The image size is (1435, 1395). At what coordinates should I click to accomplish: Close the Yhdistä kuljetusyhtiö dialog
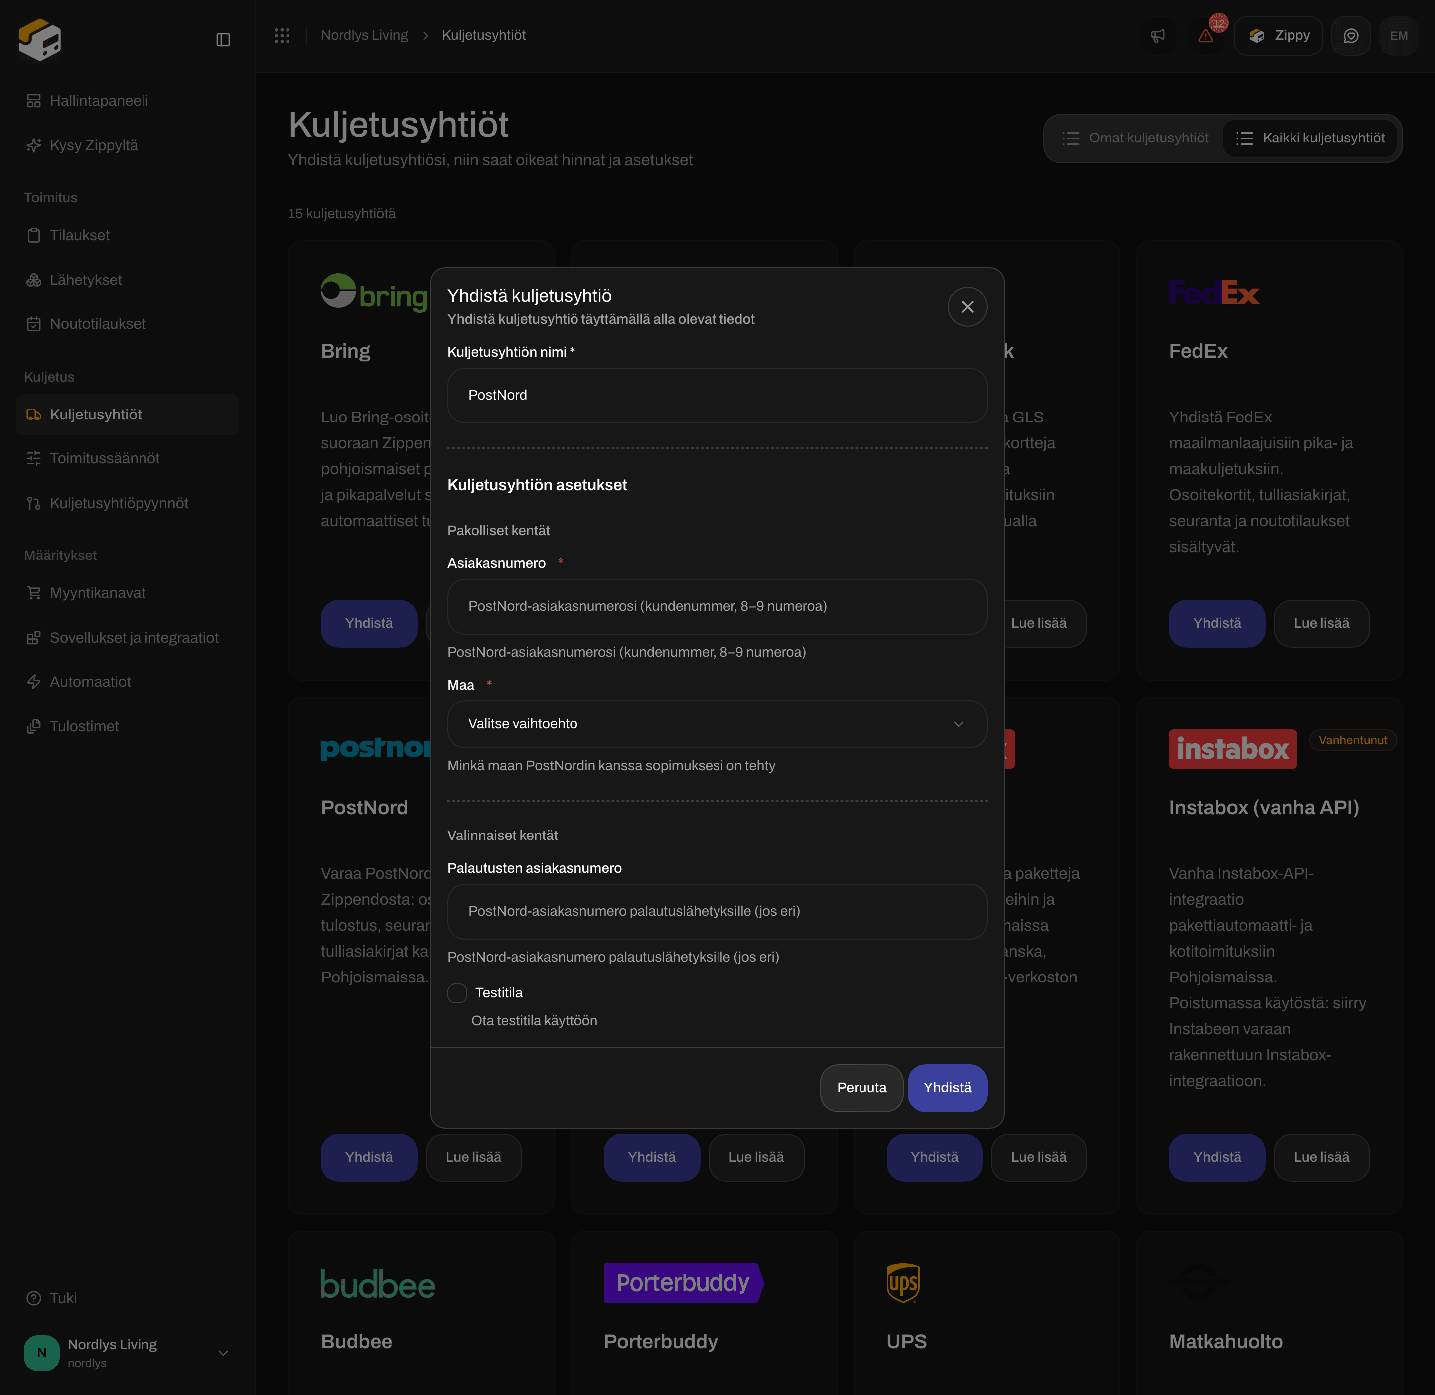point(967,306)
